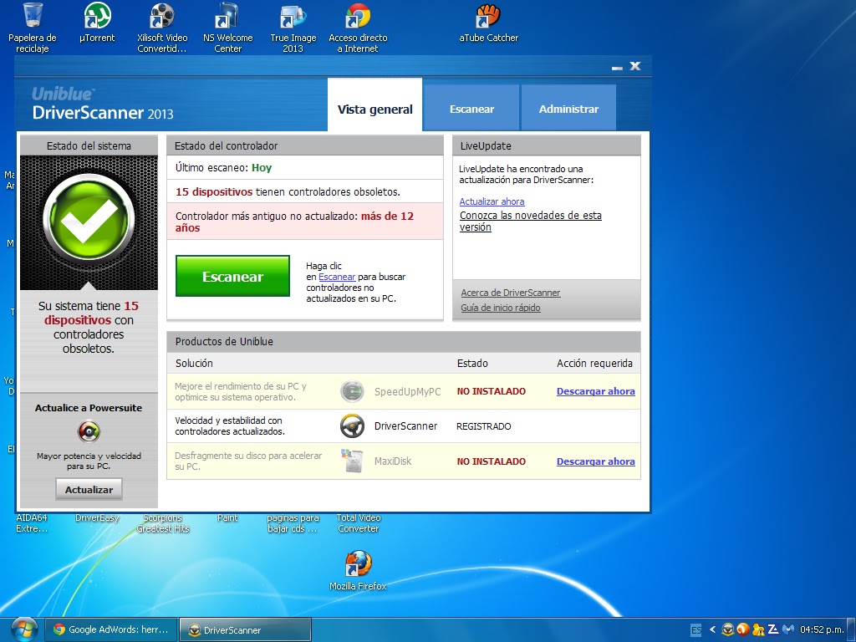Click the 'Acción requerida' column header

[x=594, y=363]
